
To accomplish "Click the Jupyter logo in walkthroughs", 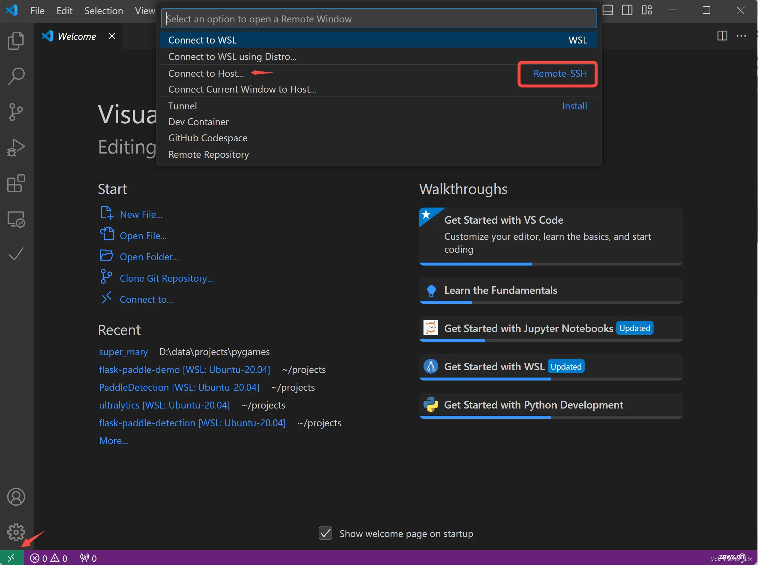I will (x=431, y=328).
